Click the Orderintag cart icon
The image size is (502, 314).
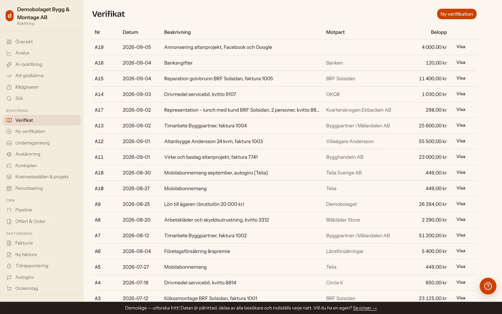coord(9,289)
